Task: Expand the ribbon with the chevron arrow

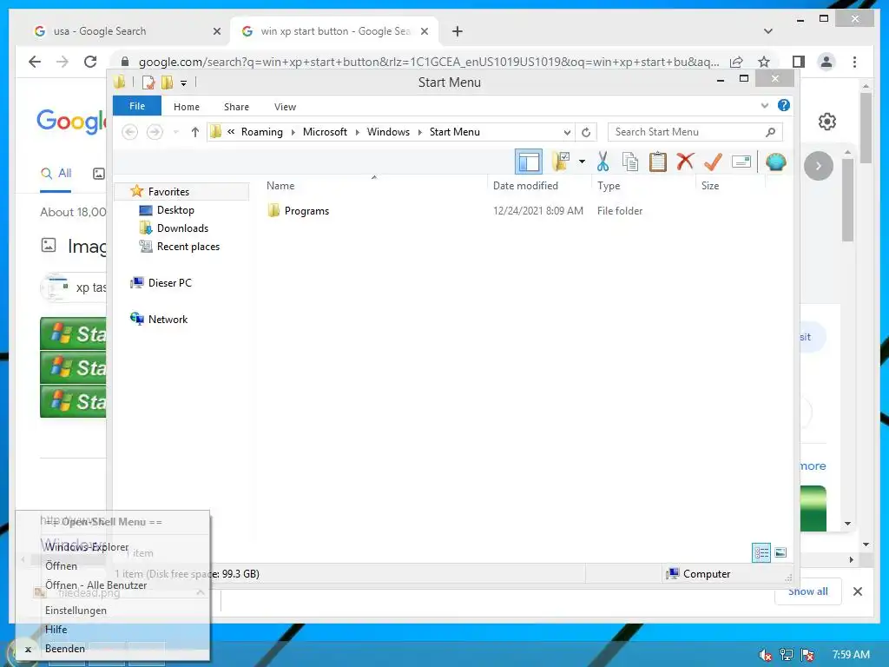Action: point(764,105)
